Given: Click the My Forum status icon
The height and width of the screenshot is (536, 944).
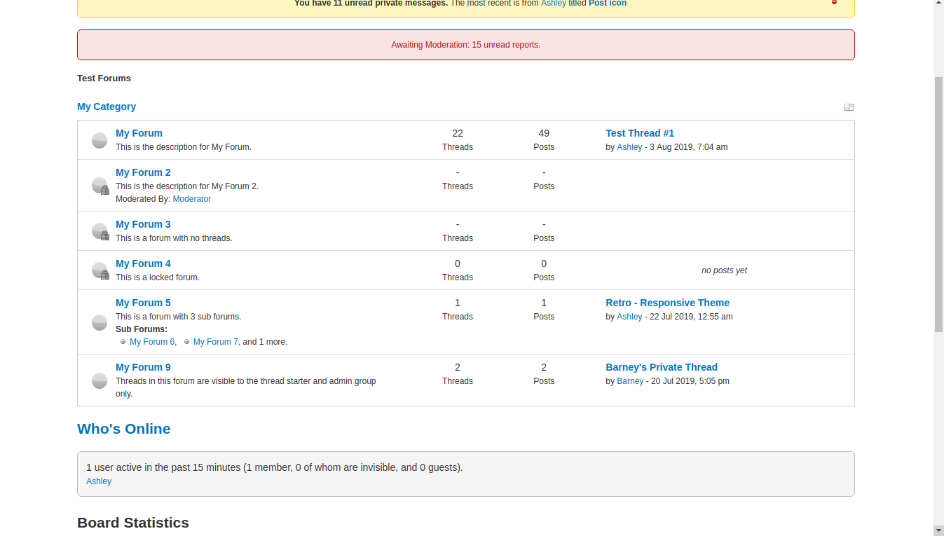Looking at the screenshot, I should point(100,140).
